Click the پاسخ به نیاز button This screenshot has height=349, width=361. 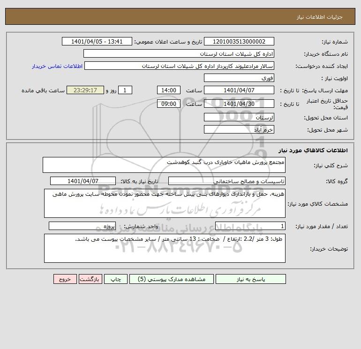(251, 279)
